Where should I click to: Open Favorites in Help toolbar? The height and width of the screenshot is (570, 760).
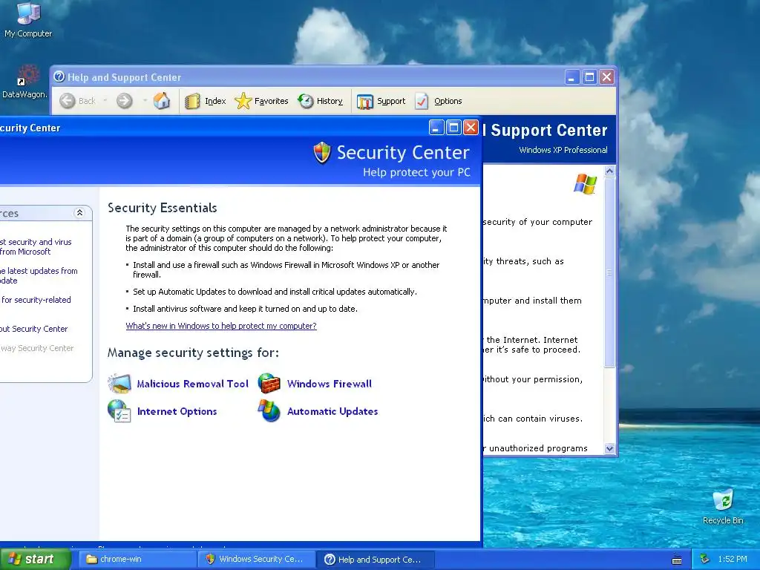pos(261,101)
